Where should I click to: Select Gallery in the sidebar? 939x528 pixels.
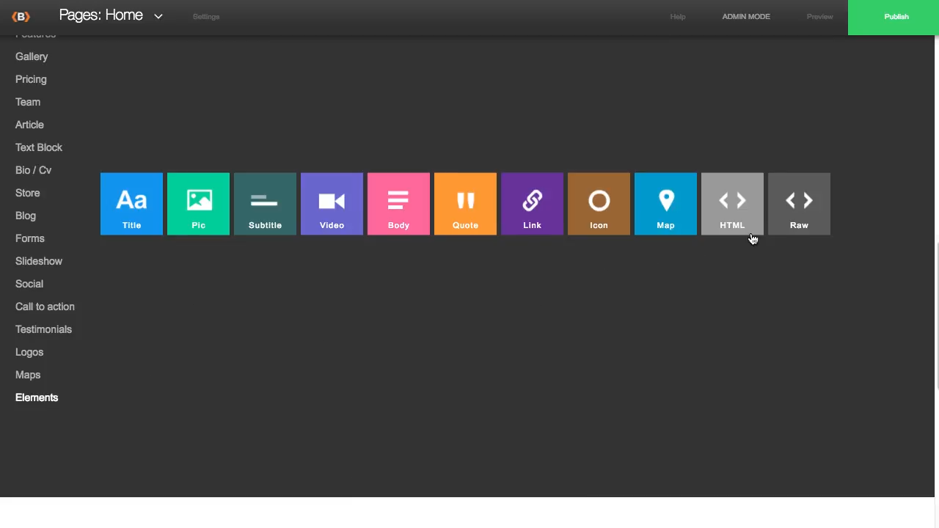point(32,56)
